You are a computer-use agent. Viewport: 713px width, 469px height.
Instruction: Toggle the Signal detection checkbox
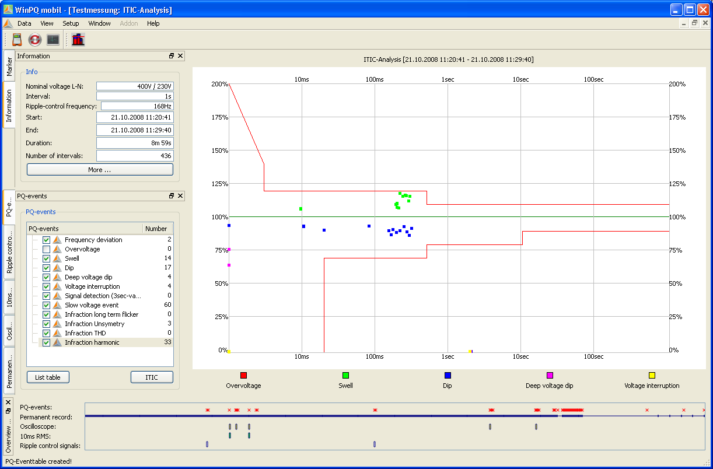tap(46, 296)
